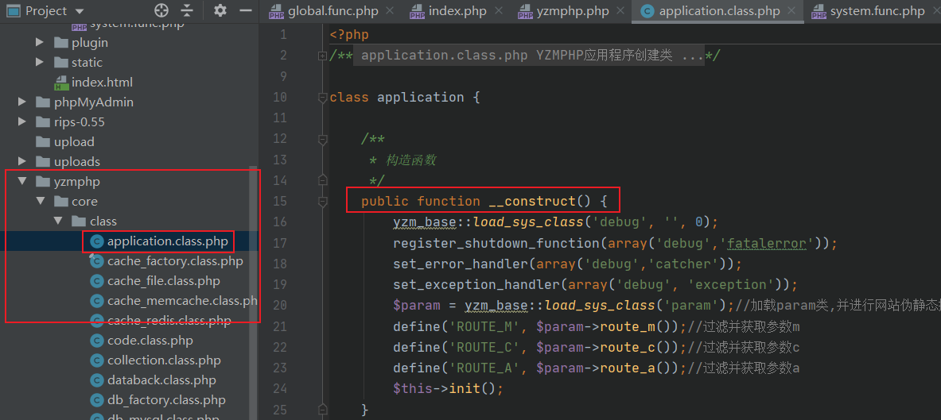Click the index.html file icon
The width and height of the screenshot is (941, 420).
click(x=61, y=82)
